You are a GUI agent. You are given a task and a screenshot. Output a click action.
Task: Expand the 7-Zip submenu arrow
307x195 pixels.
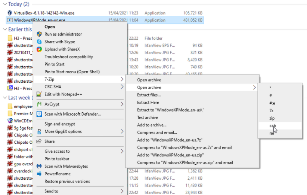pyautogui.click(x=122, y=79)
